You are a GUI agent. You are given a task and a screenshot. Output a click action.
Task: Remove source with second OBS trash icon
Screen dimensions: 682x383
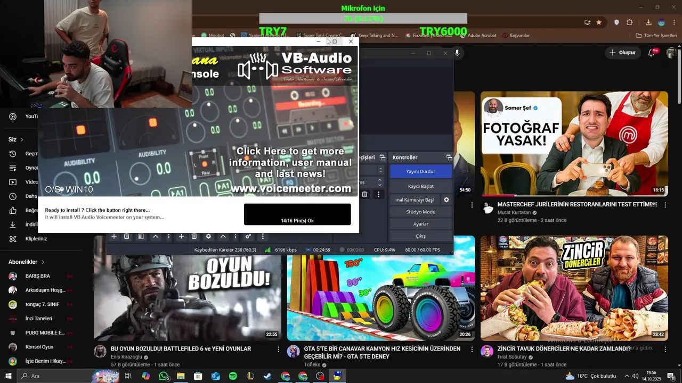[194, 236]
